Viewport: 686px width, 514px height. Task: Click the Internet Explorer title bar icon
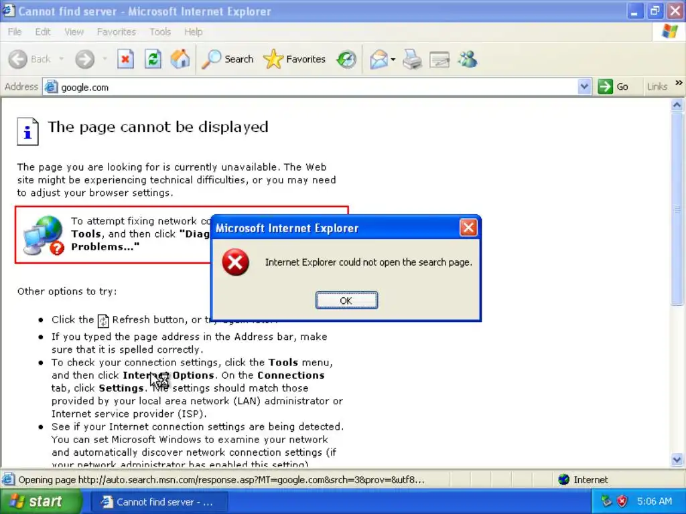(x=8, y=11)
